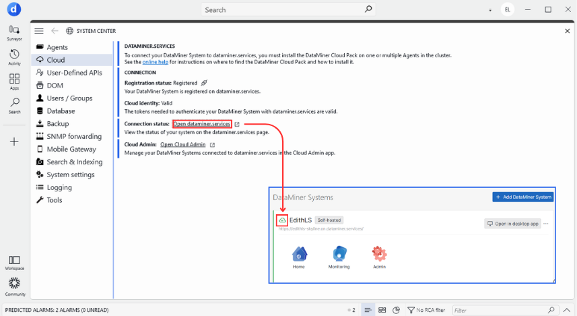The height and width of the screenshot is (316, 577).
Task: Open the Workspace panel
Action: point(14,263)
